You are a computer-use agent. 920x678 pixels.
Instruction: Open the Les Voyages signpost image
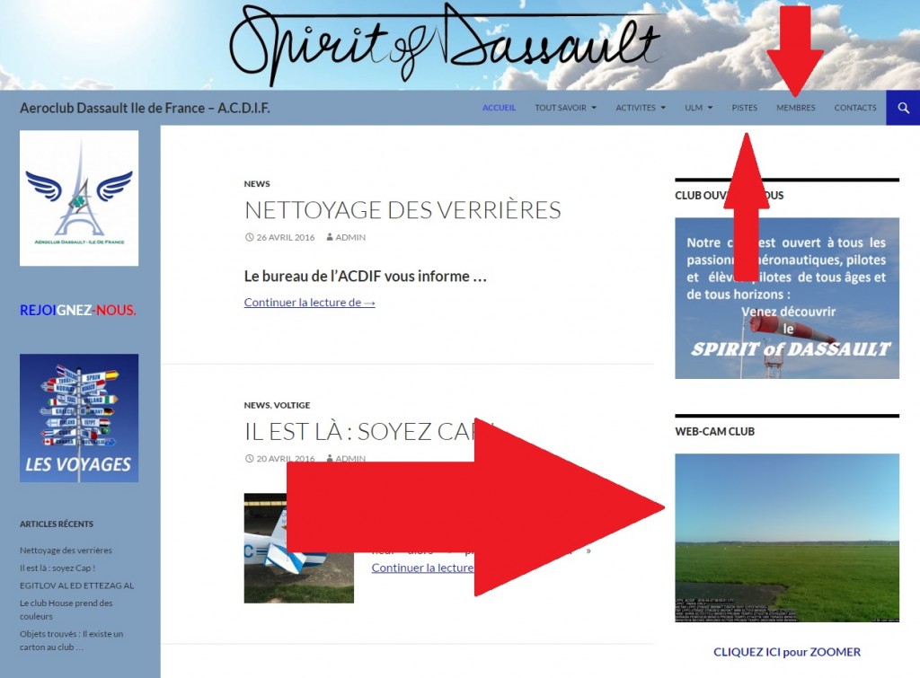click(79, 418)
